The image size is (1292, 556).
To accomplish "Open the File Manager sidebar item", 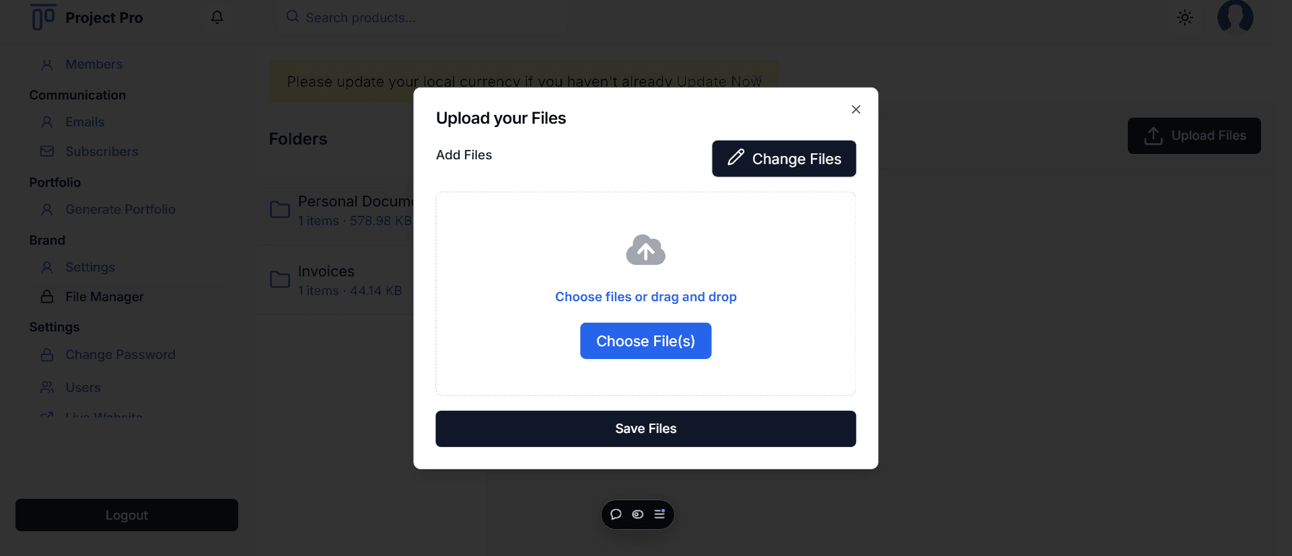I will 104,297.
